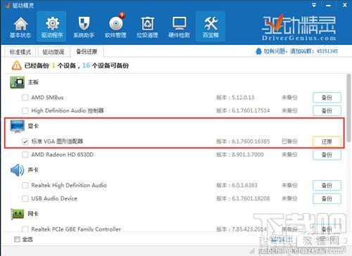This screenshot has width=352, height=256.
Task: Click the 声卡 category label
Action: pyautogui.click(x=33, y=169)
